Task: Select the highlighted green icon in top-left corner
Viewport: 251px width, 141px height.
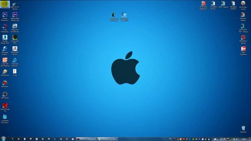Action: (x=5, y=4)
